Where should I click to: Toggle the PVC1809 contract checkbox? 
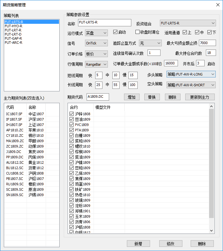[x=71, y=124]
